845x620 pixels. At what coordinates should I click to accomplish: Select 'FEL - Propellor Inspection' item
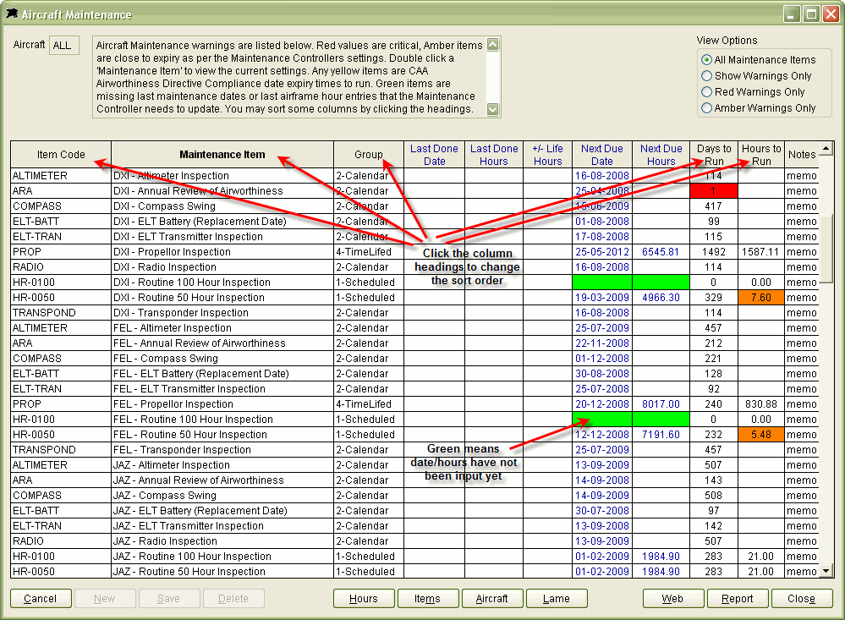tap(222, 403)
